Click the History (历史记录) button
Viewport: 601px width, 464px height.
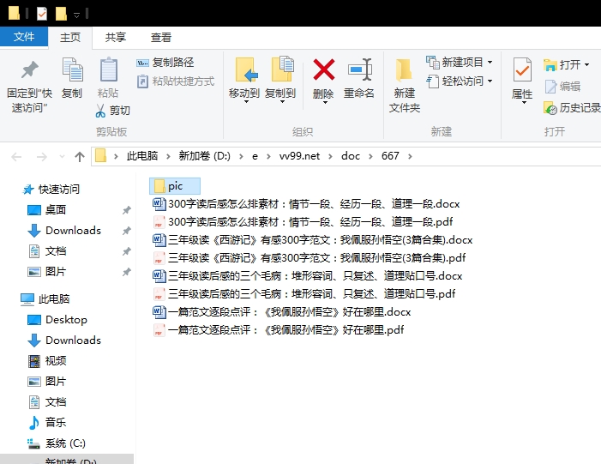tap(572, 108)
